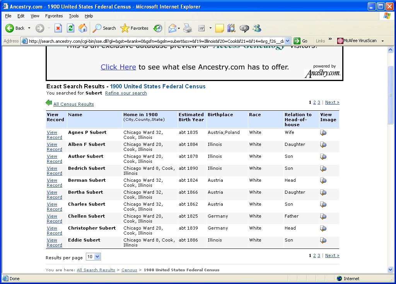Click the McAfee VirusScan icon
This screenshot has height=284, width=396.
[340, 41]
